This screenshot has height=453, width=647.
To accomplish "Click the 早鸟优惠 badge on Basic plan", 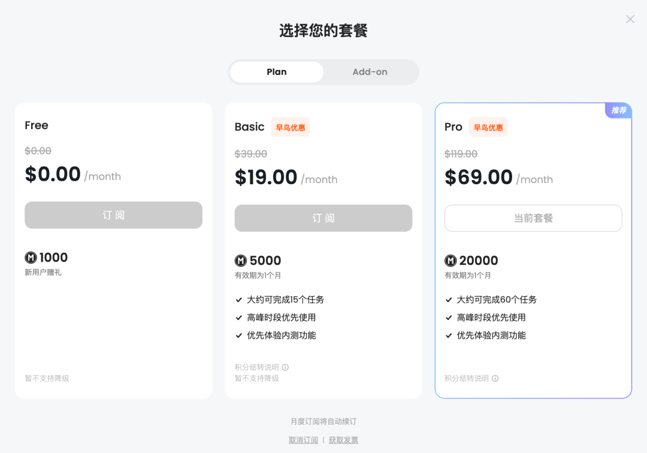I will click(x=291, y=127).
